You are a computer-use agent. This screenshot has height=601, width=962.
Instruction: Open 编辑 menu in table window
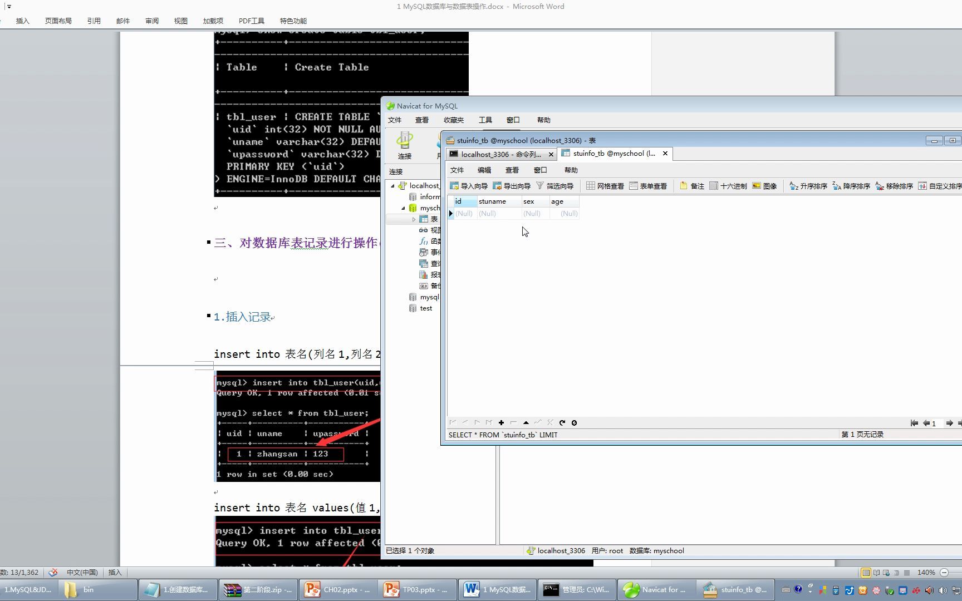pyautogui.click(x=484, y=170)
